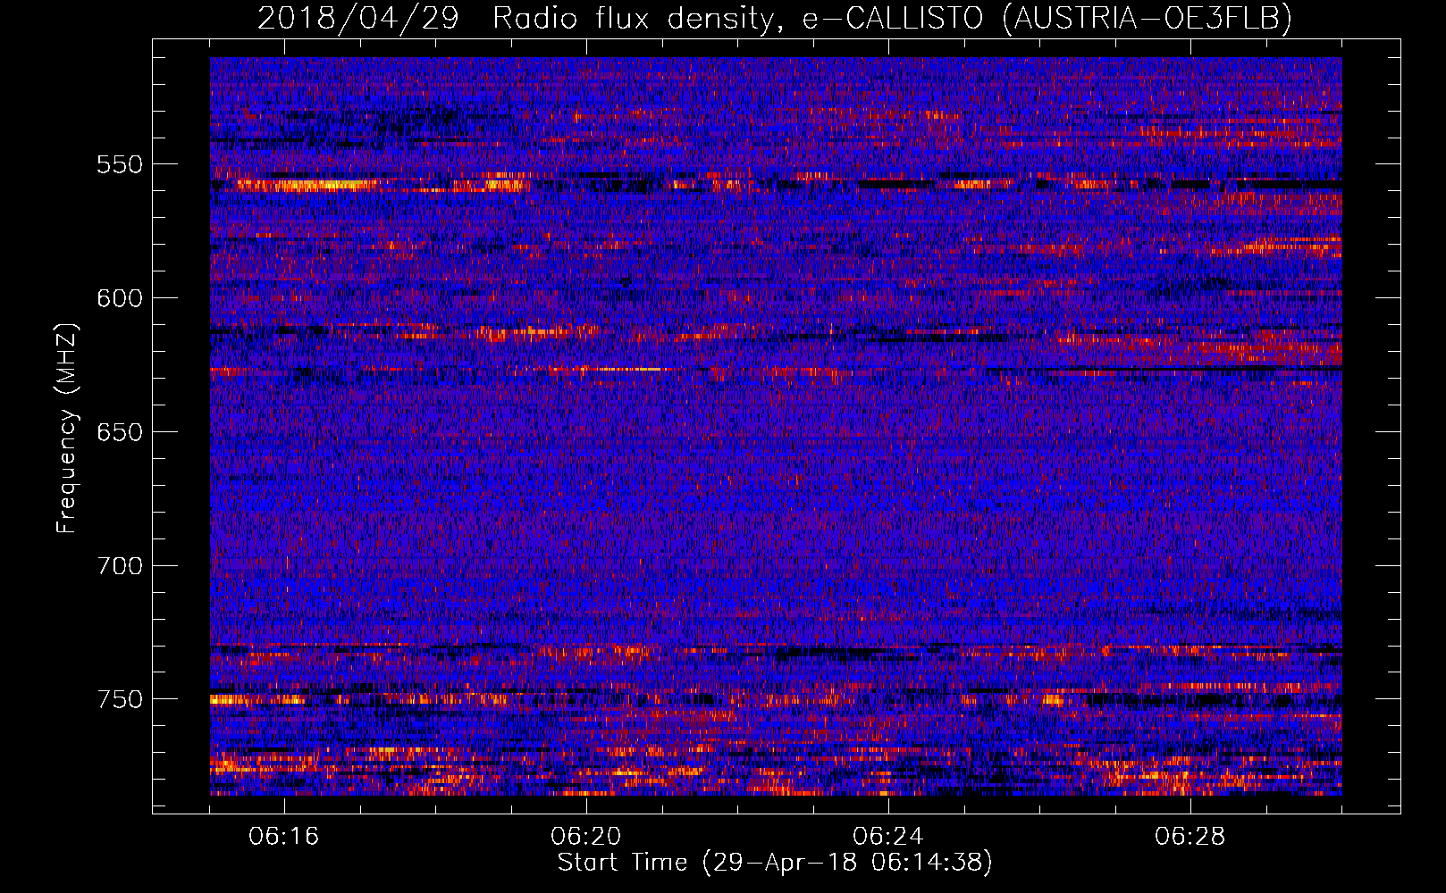Click the 06:24 time axis label
The image size is (1446, 893).
pyautogui.click(x=888, y=837)
